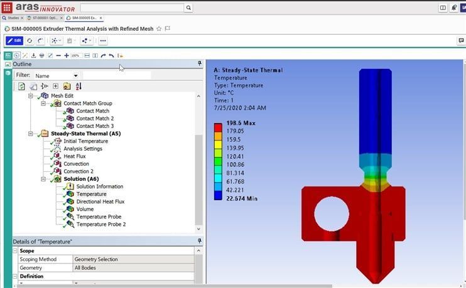Focus the top header search field
466x288 pixels.
tap(132, 8)
